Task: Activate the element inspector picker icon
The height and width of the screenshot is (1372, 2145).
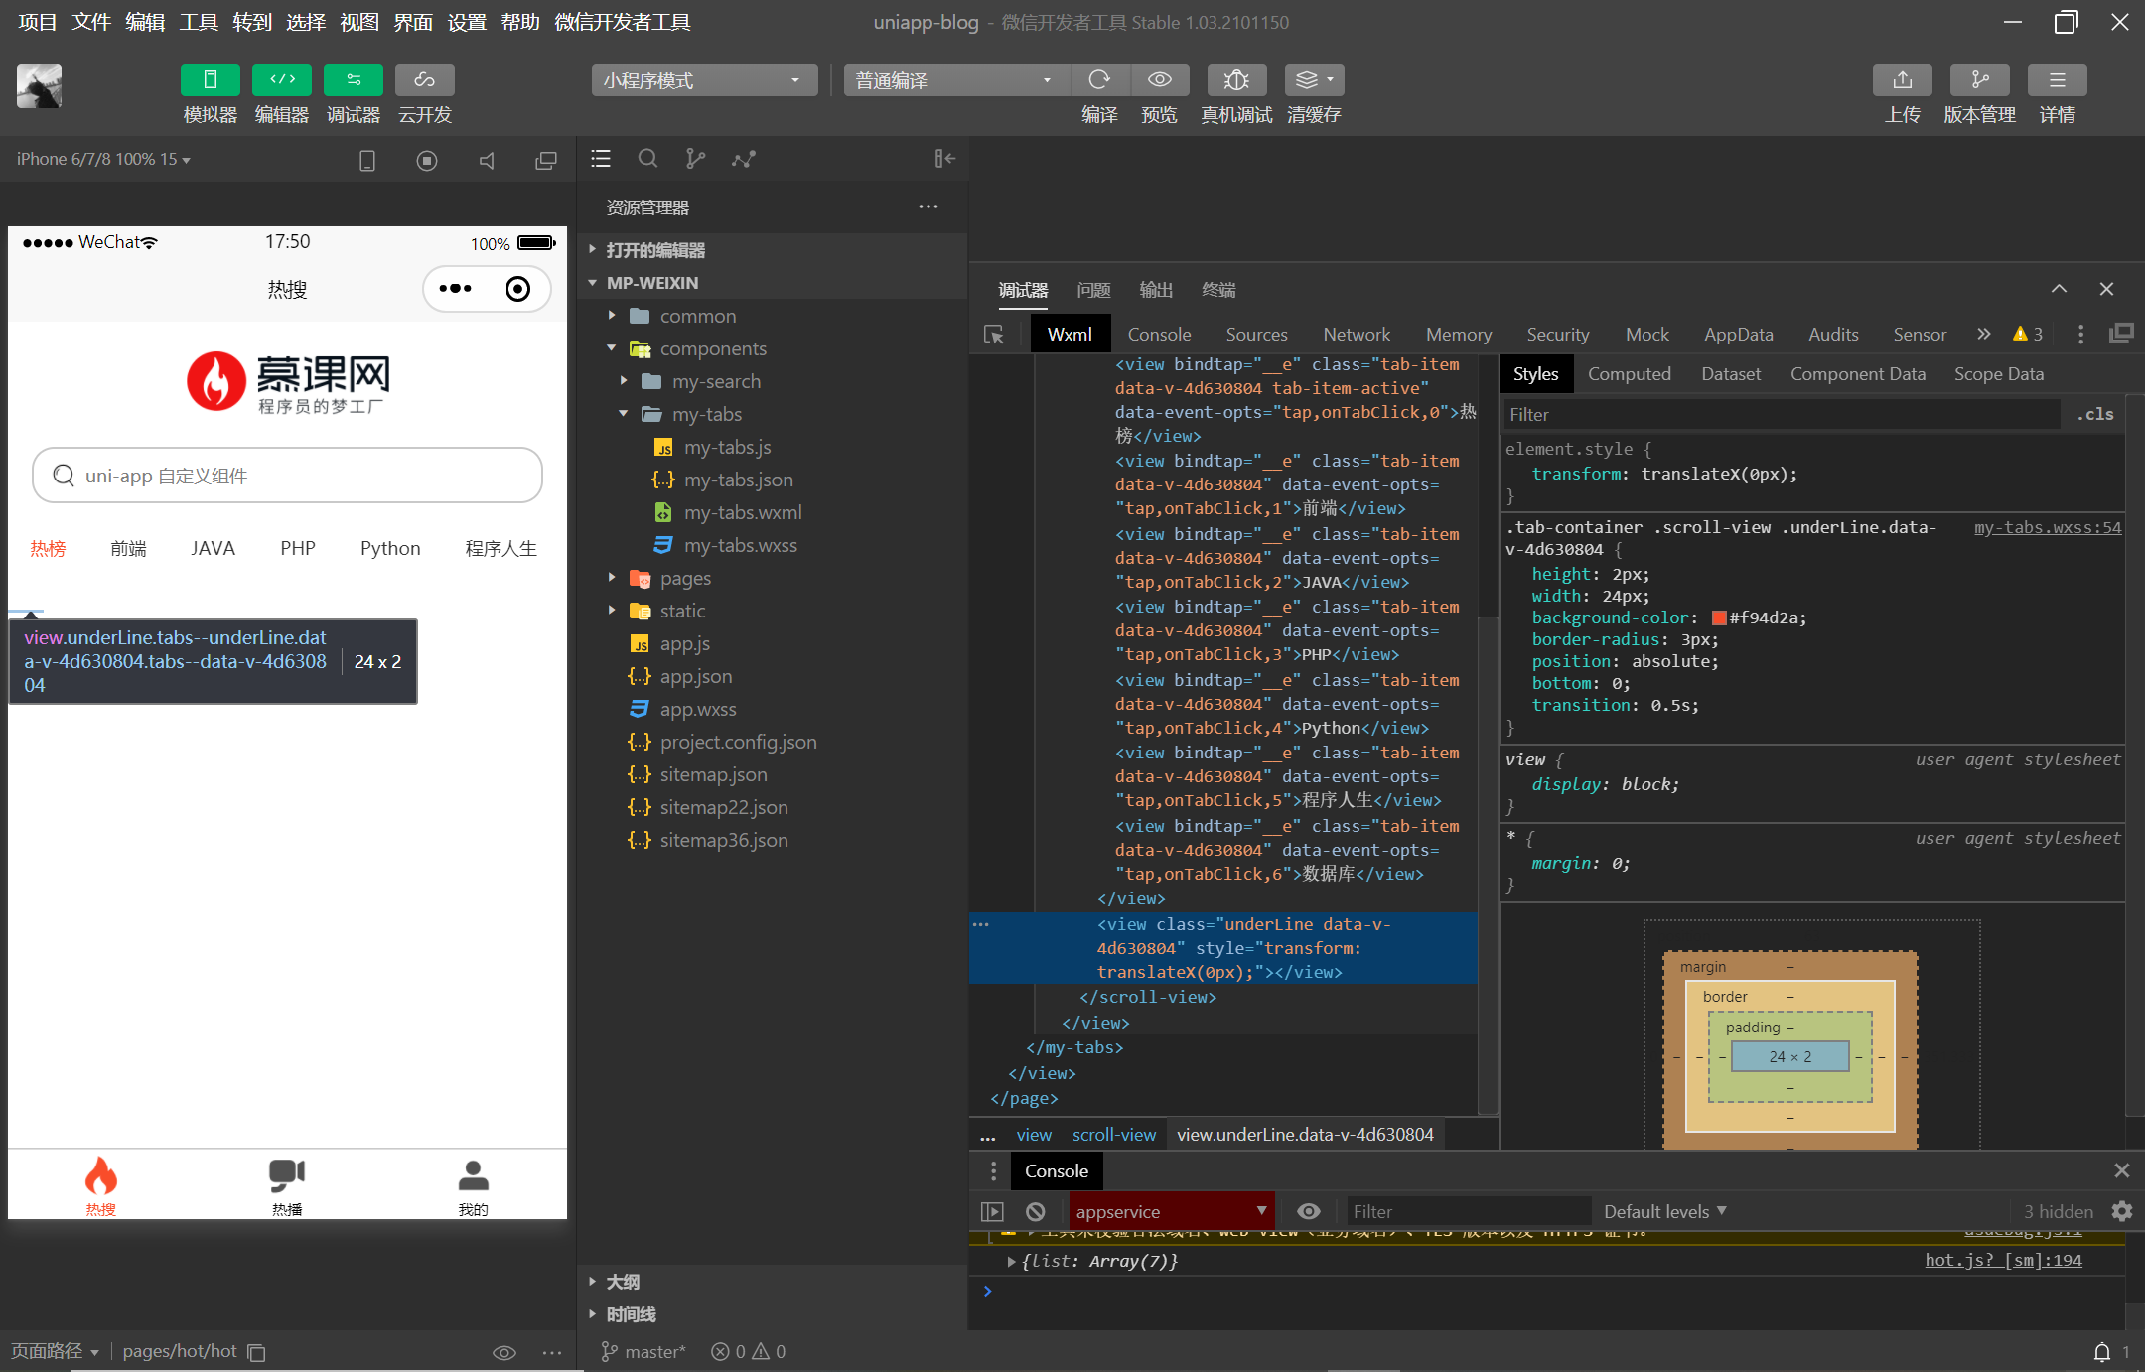Action: click(994, 335)
